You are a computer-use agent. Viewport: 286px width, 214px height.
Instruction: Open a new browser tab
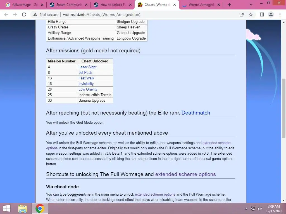tap(229, 5)
